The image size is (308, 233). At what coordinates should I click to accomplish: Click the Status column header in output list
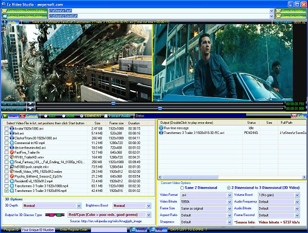[251, 123]
